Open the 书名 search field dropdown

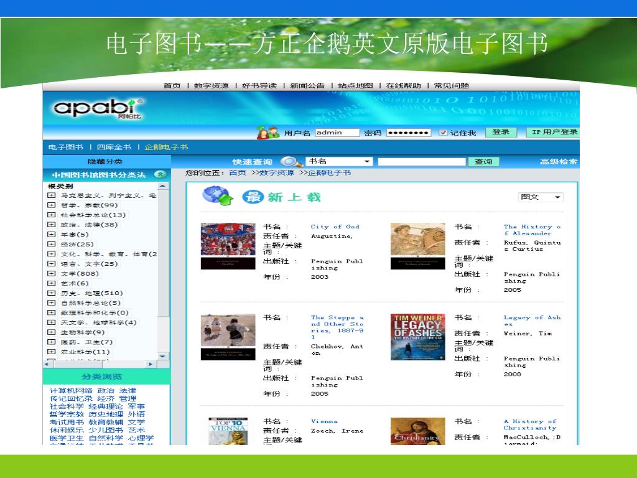coord(339,161)
